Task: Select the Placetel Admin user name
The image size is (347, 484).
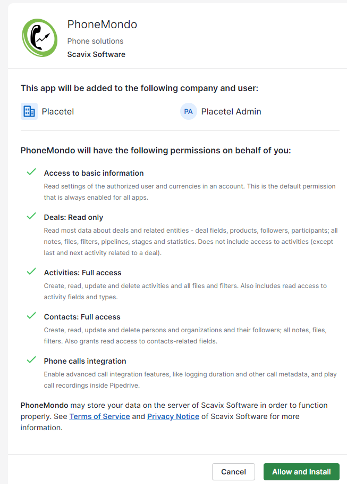Action: point(231,111)
